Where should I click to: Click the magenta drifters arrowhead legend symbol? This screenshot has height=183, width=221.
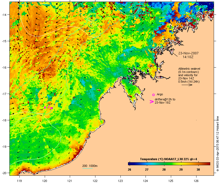[x=151, y=102]
